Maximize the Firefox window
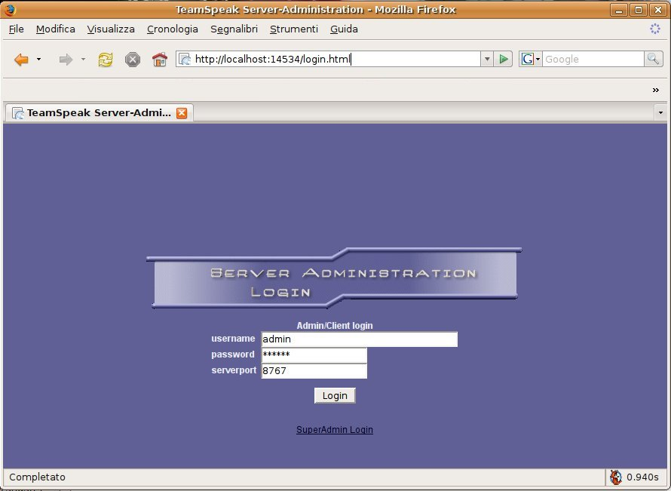This screenshot has height=491, width=671. click(639, 9)
